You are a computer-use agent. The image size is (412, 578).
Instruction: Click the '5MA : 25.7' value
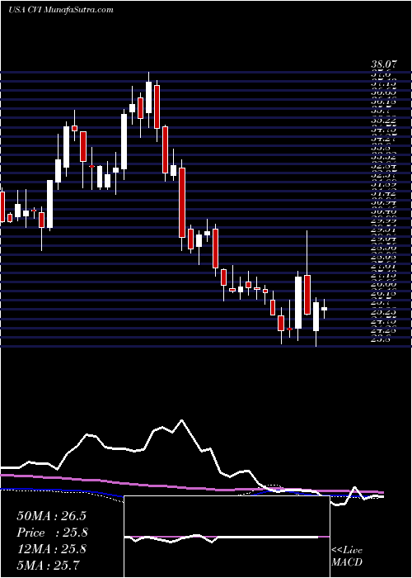[x=48, y=565]
